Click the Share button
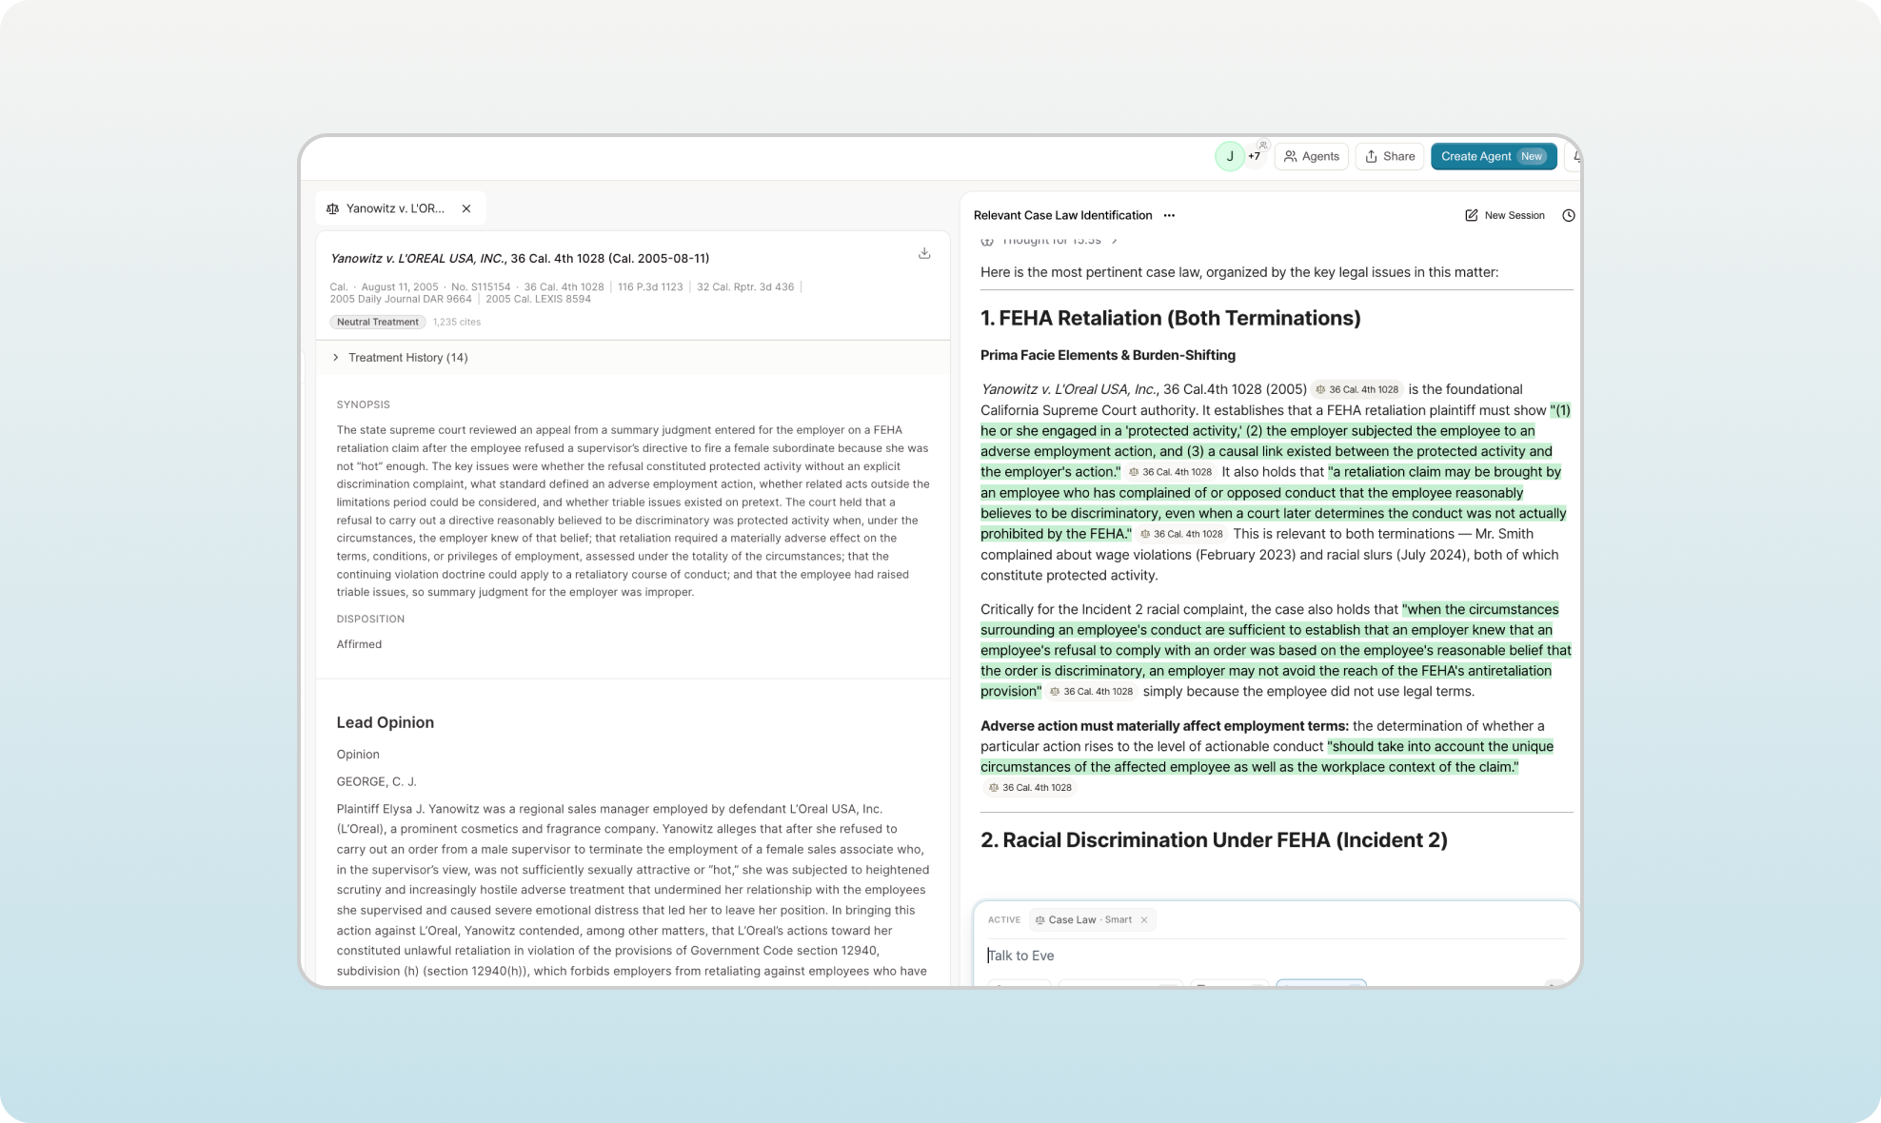The width and height of the screenshot is (1881, 1123). pos(1390,156)
